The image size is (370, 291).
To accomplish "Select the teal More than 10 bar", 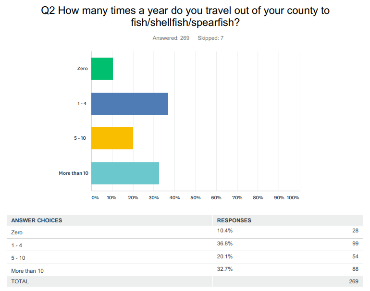I will (125, 173).
